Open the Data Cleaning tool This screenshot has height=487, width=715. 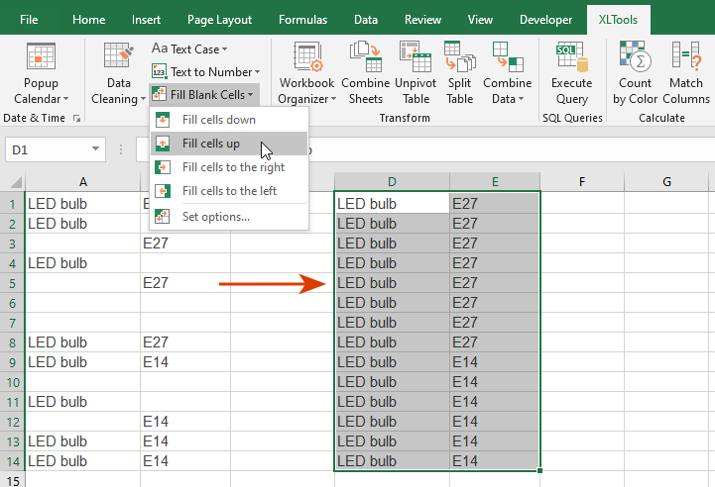[x=119, y=73]
